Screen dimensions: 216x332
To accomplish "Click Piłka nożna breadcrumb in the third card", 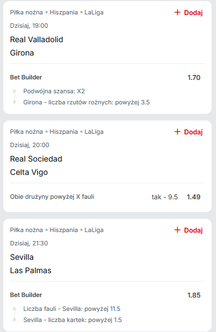I will point(27,230).
